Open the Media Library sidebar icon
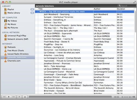 [x=5, y=13]
